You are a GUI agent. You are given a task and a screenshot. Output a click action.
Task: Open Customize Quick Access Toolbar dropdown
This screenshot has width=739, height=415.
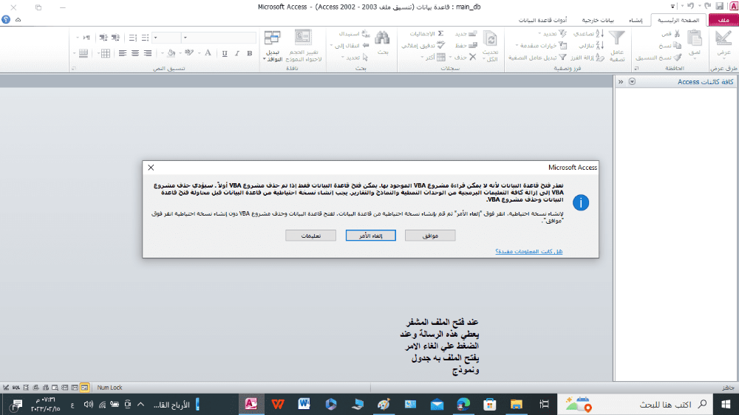[672, 6]
